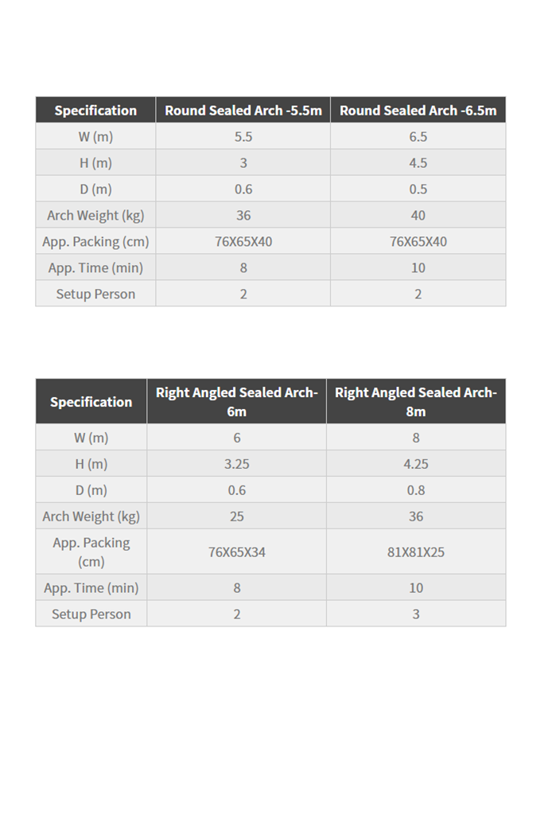Click "App. Packing (cm)" label in Round Sealed table
The image size is (560, 815).
pyautogui.click(x=95, y=242)
